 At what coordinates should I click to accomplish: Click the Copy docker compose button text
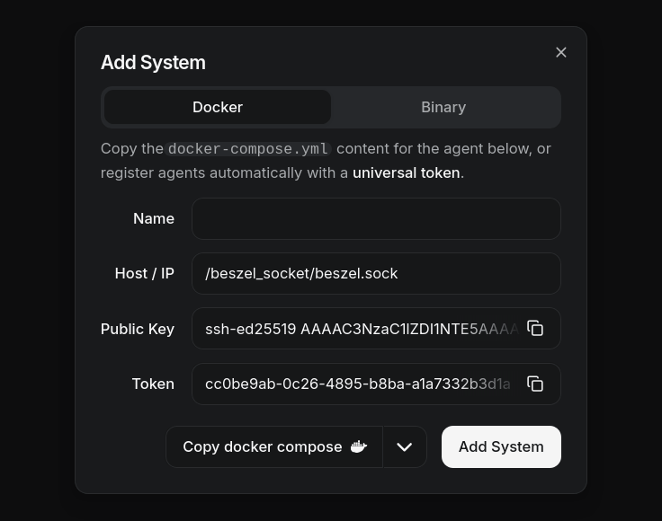pyautogui.click(x=262, y=447)
